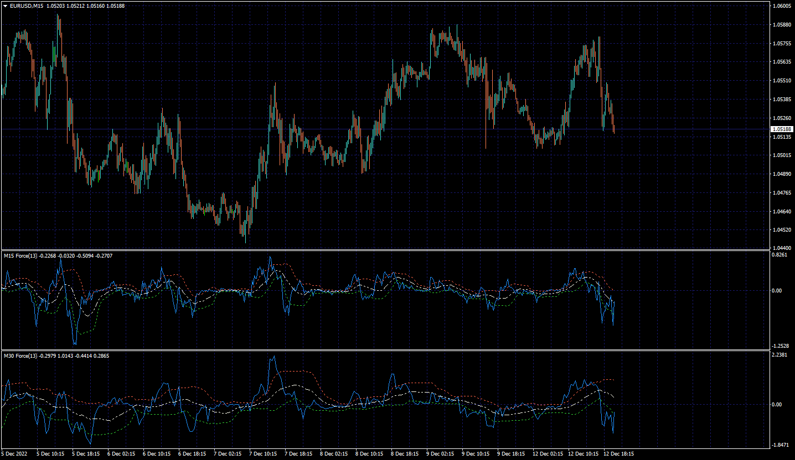This screenshot has height=460, width=795.
Task: Click the 7 Dec 18:15 time label
Action: 300,454
